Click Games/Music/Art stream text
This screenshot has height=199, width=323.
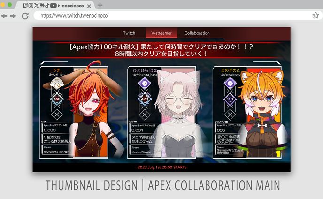pos(57,152)
